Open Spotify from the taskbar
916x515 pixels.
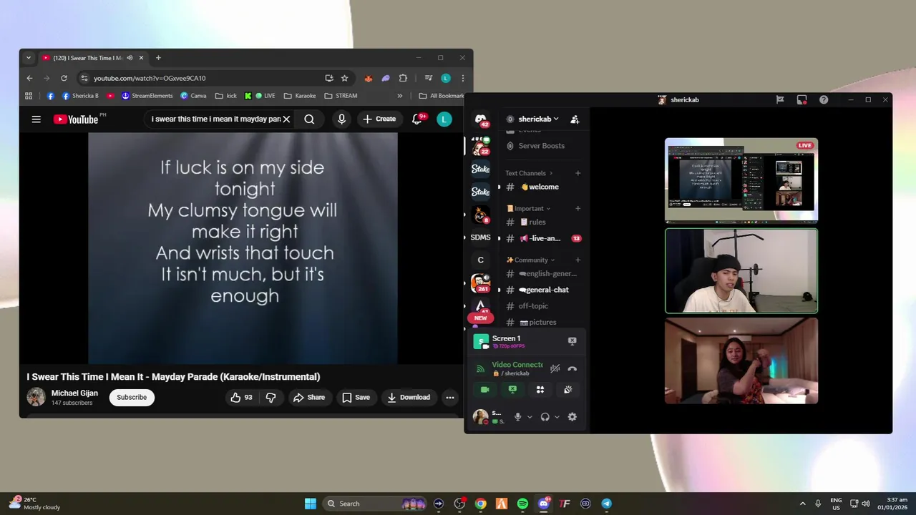coord(522,504)
